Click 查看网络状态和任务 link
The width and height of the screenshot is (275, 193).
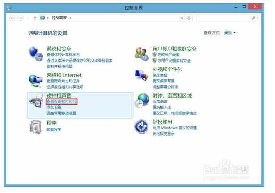[x=63, y=81]
